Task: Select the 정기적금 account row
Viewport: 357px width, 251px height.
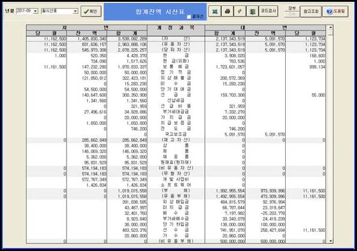Action: click(176, 73)
